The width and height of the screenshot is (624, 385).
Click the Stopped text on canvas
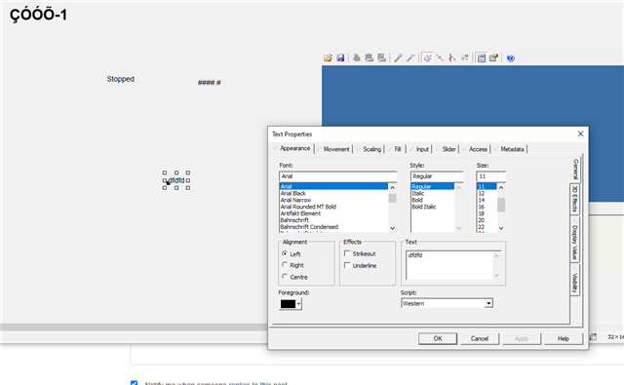[121, 79]
